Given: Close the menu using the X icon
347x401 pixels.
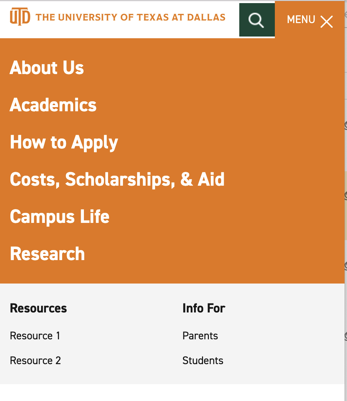Looking at the screenshot, I should point(326,22).
